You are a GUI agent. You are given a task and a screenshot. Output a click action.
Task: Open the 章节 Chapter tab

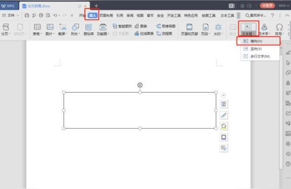(x=150, y=15)
